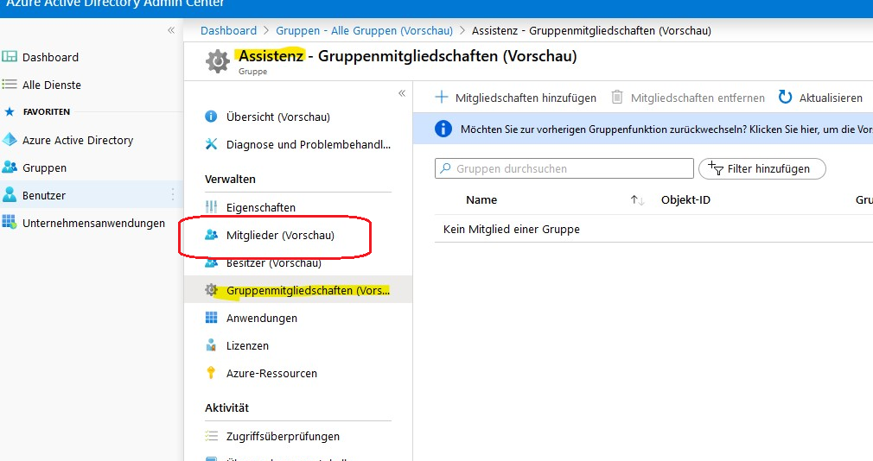Click the Gruppenmitgliedschaften gear icon

tap(210, 290)
